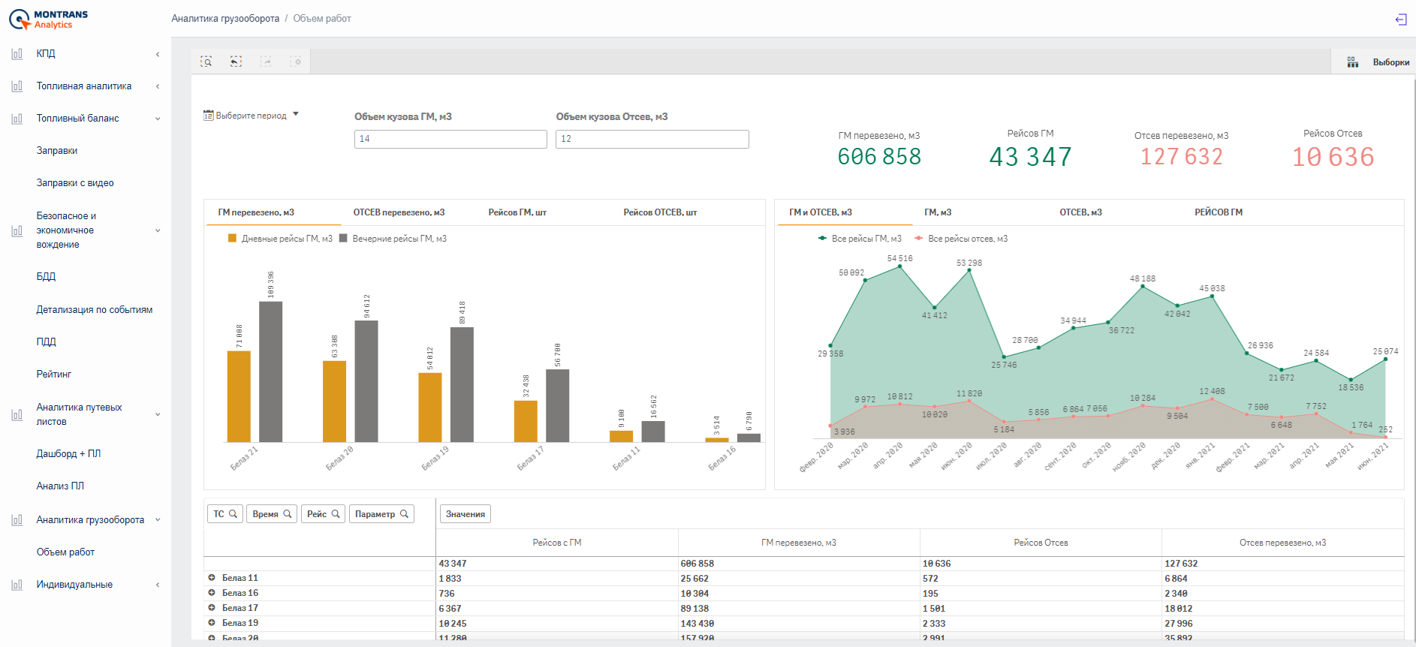This screenshot has height=647, width=1416.
Task: Click the calendar icon near Выберите период
Action: 209,116
